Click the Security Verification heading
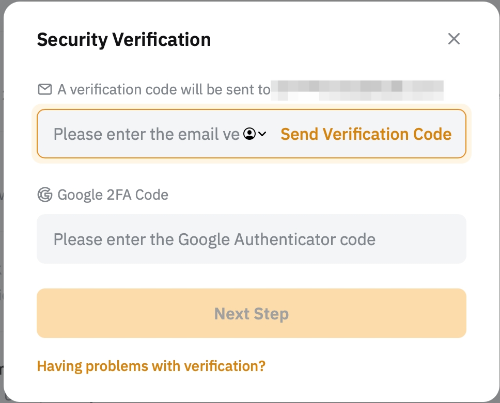This screenshot has height=403, width=500. point(123,40)
